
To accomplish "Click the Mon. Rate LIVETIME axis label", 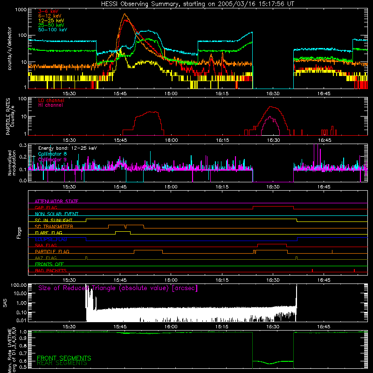I will point(12,350).
